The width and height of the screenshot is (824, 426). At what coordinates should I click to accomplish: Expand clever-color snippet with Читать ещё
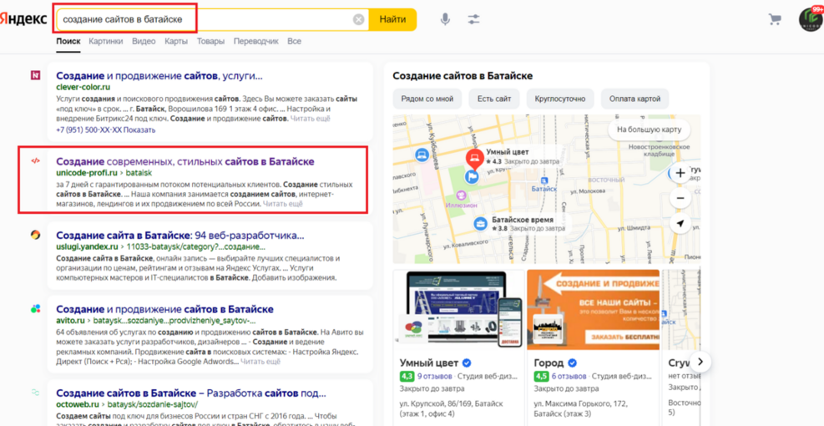point(311,119)
